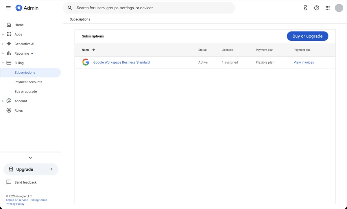This screenshot has height=209, width=347.
Task: Click the Subscriptions breadcrumb
Action: tap(80, 19)
